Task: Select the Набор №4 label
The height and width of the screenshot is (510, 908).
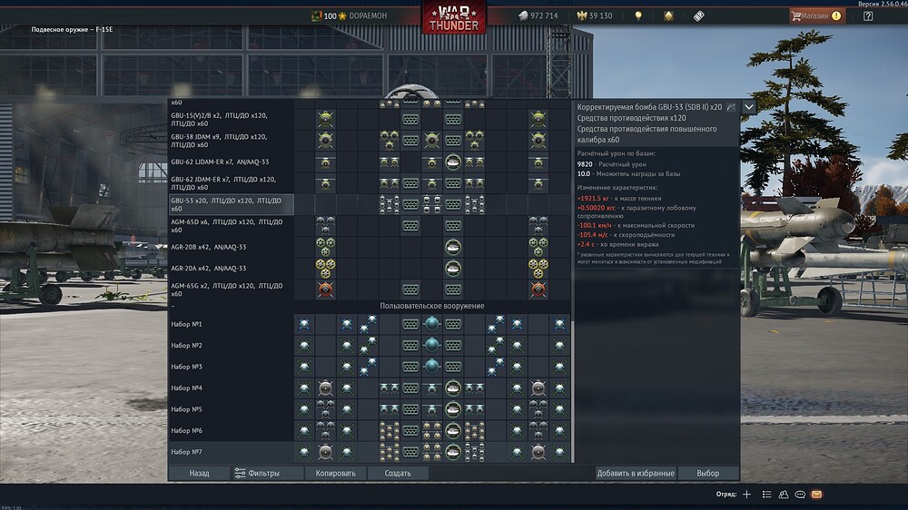Action: pos(186,388)
